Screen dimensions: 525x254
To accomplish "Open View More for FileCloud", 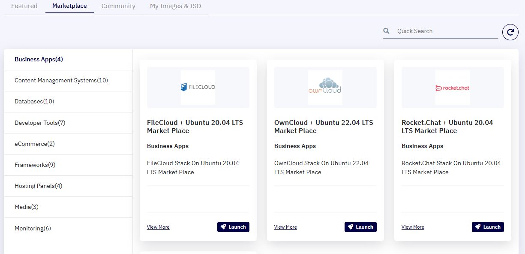I will pyautogui.click(x=158, y=227).
